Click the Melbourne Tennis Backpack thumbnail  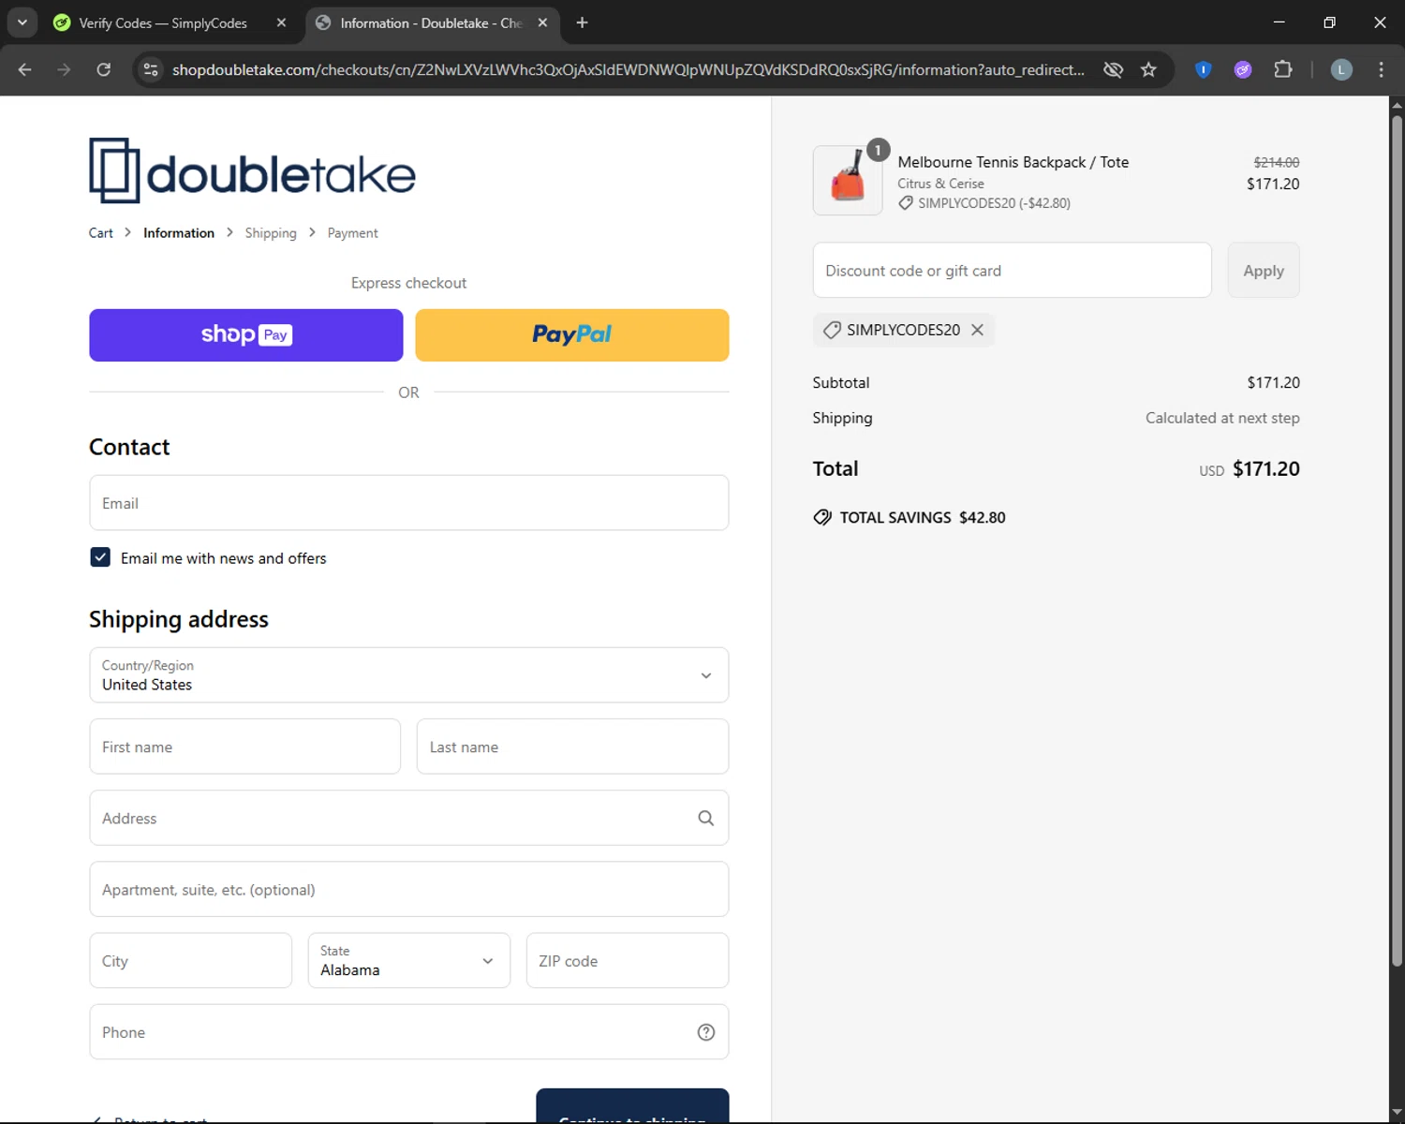tap(848, 181)
